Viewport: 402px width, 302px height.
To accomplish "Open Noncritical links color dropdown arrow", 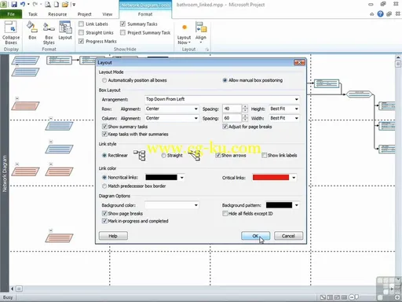I will 182,178.
